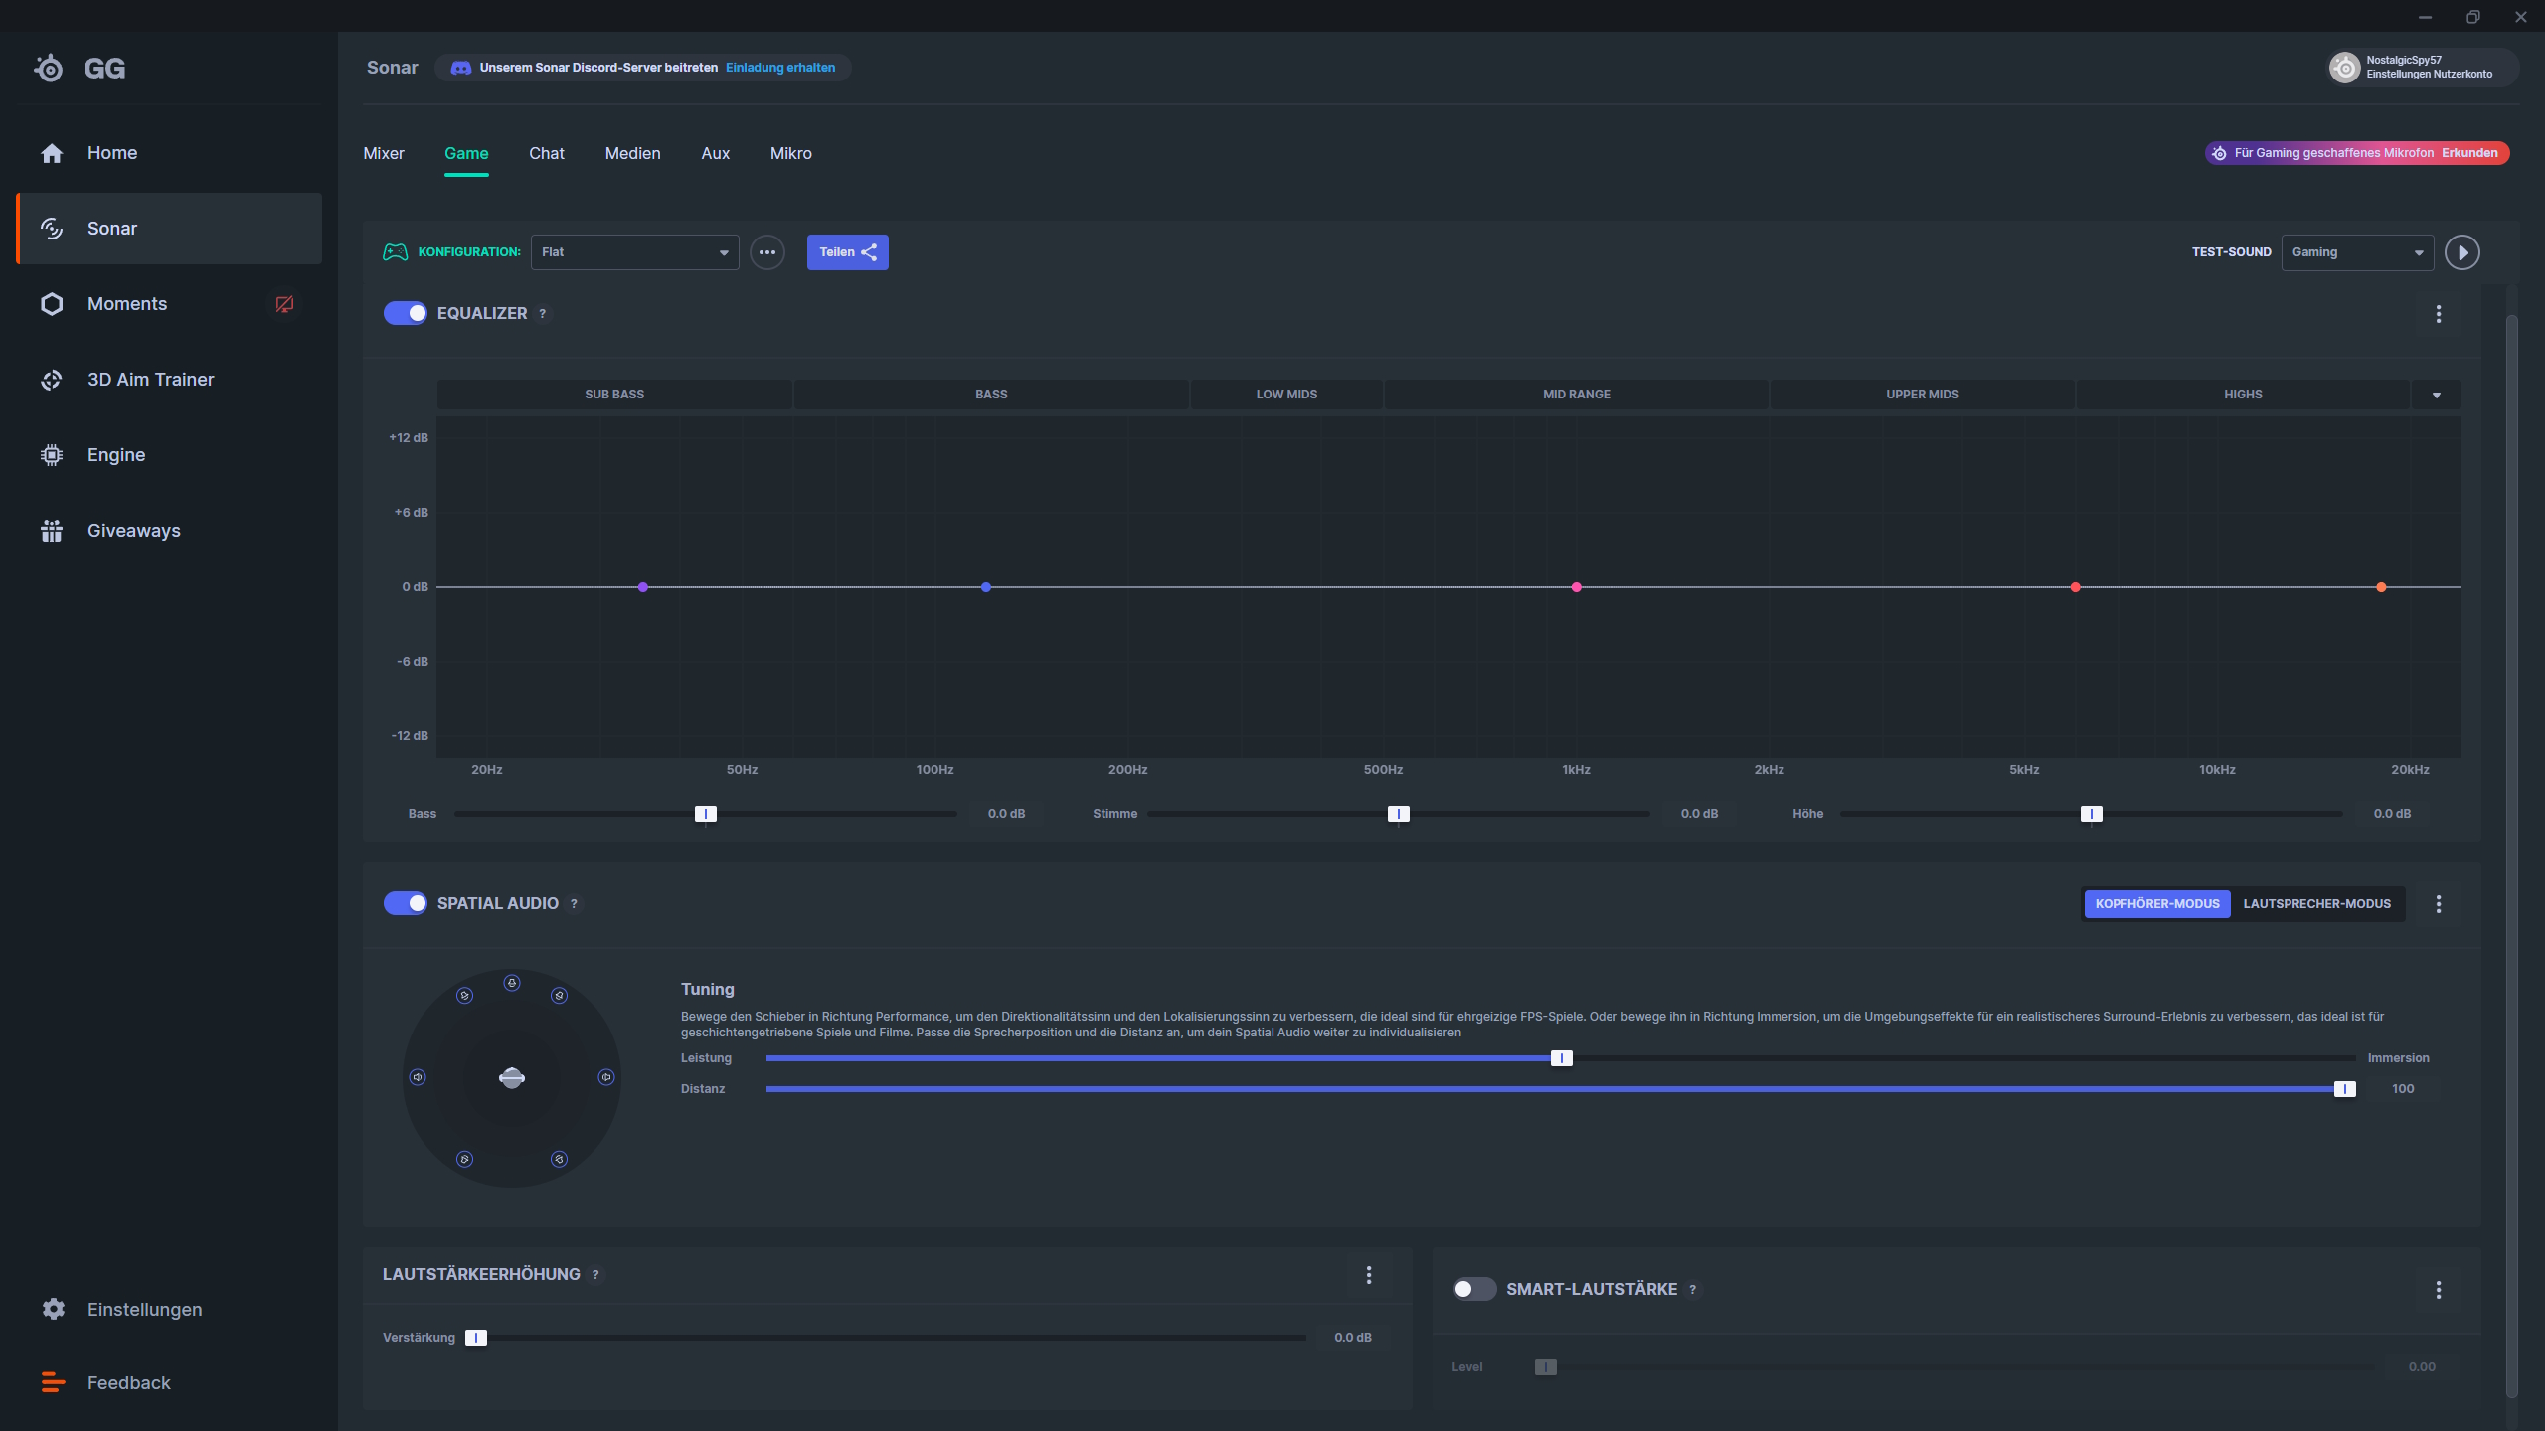The image size is (2545, 1431).
Task: Click the configuration three-dots options button
Action: coord(766,252)
